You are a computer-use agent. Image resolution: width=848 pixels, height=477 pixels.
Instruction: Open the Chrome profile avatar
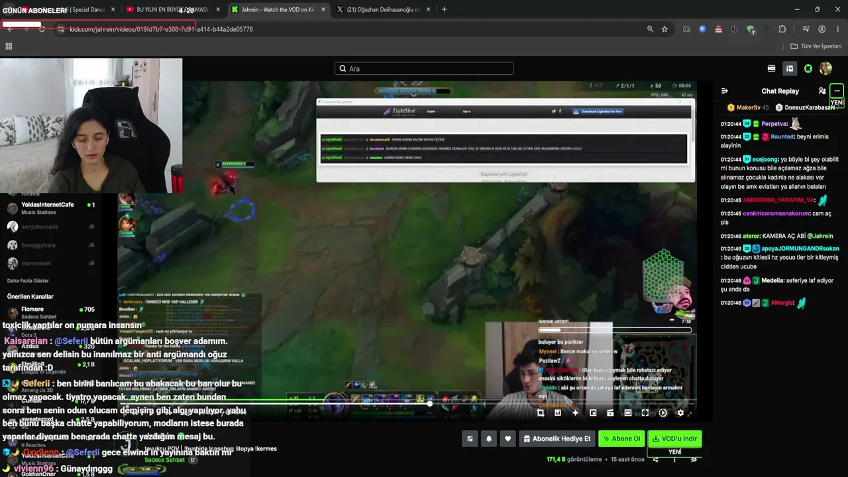pos(821,29)
